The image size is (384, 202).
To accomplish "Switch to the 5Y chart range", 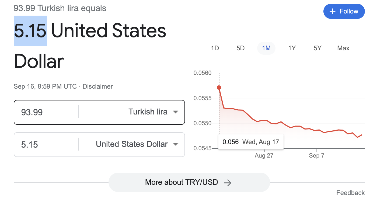I will [x=317, y=48].
